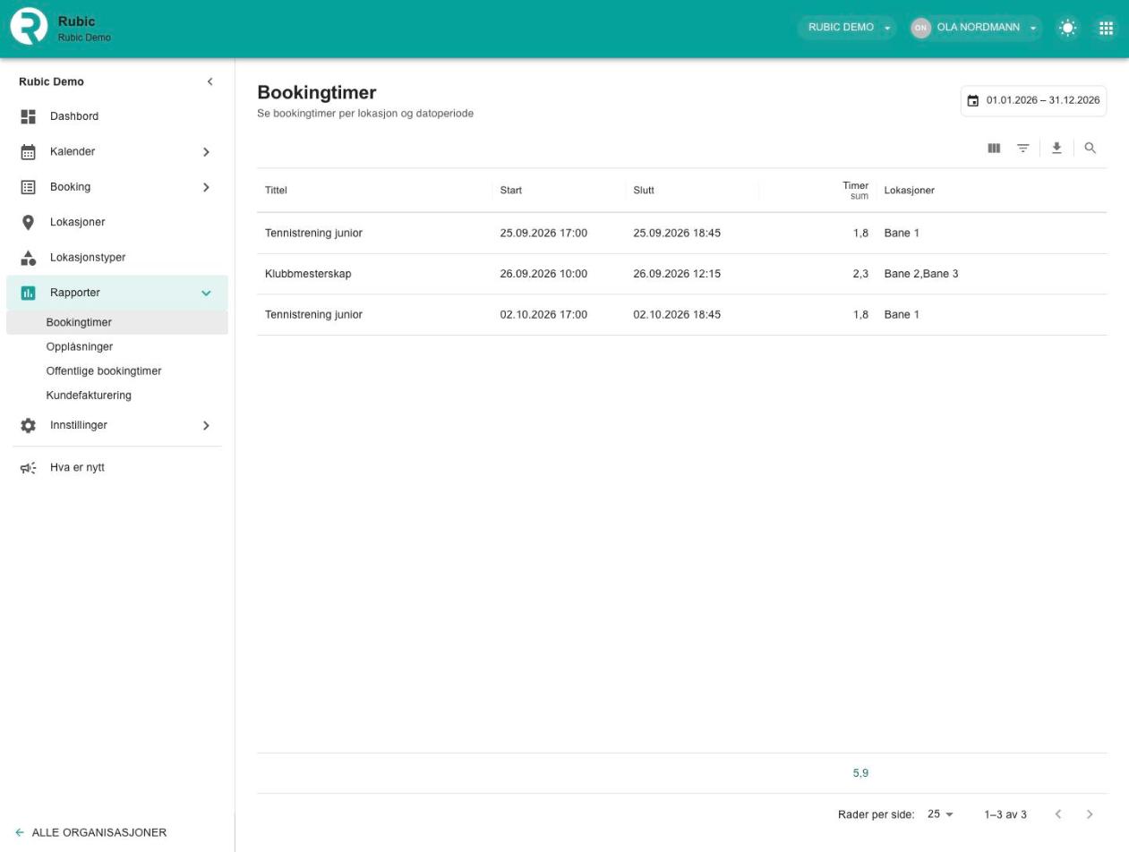The height and width of the screenshot is (852, 1129).
Task: Click the calendar icon in date range
Action: [973, 101]
